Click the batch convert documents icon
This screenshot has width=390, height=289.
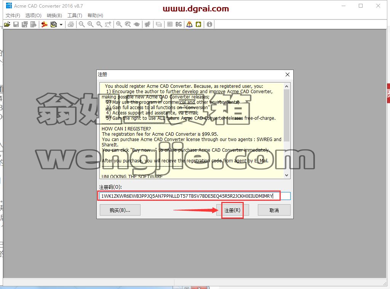[53, 24]
